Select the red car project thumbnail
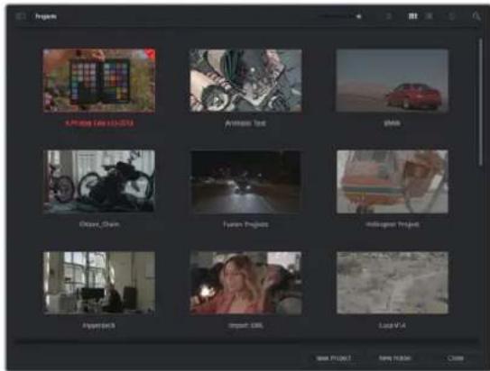 click(x=393, y=80)
